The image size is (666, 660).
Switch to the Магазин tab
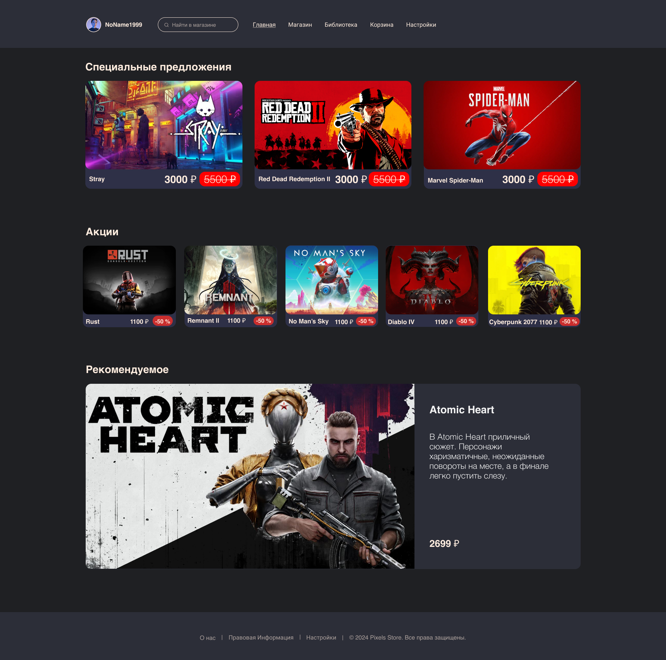point(300,25)
